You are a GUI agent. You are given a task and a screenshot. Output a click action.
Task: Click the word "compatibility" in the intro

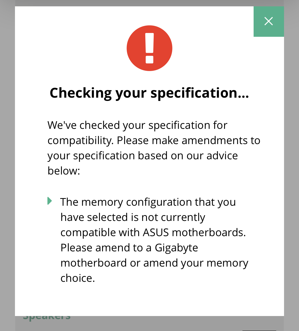(81, 141)
